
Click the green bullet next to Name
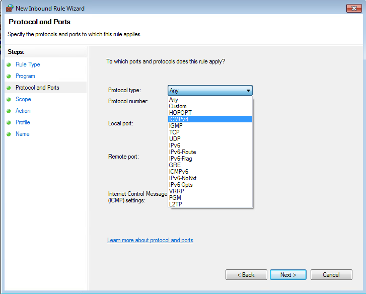(x=9, y=134)
